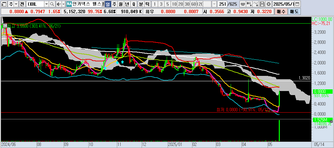Click the 최고 3.5500 high marker label
This screenshot has width=334, height=148.
(x=34, y=26)
